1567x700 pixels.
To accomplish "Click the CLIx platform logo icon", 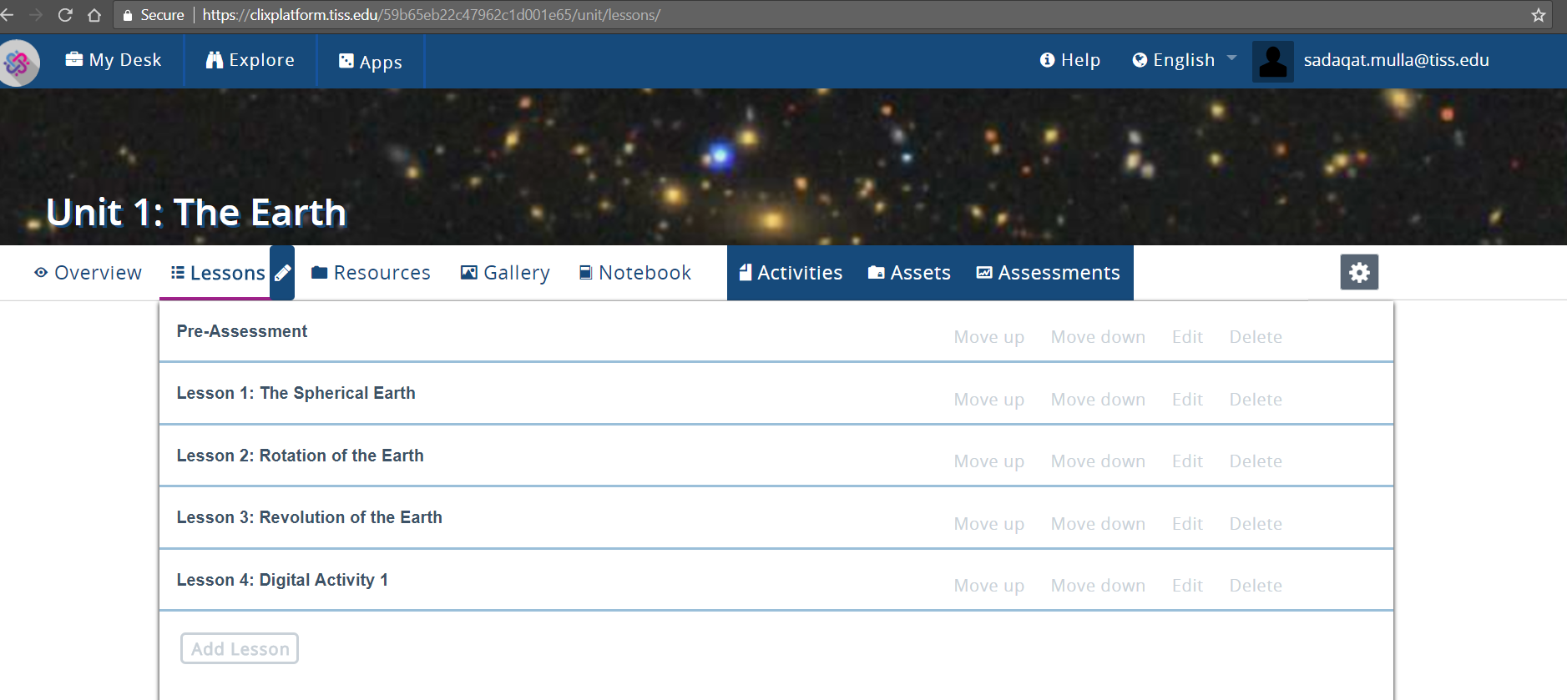I will (18, 63).
